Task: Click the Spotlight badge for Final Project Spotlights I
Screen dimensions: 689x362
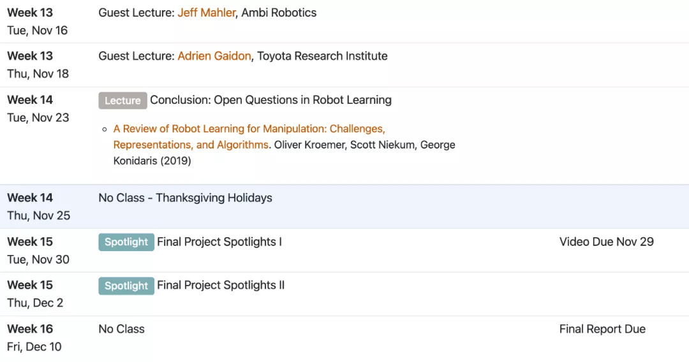Action: [126, 242]
